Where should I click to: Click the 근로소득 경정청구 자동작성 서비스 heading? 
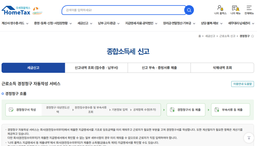pyautogui.click(x=31, y=84)
